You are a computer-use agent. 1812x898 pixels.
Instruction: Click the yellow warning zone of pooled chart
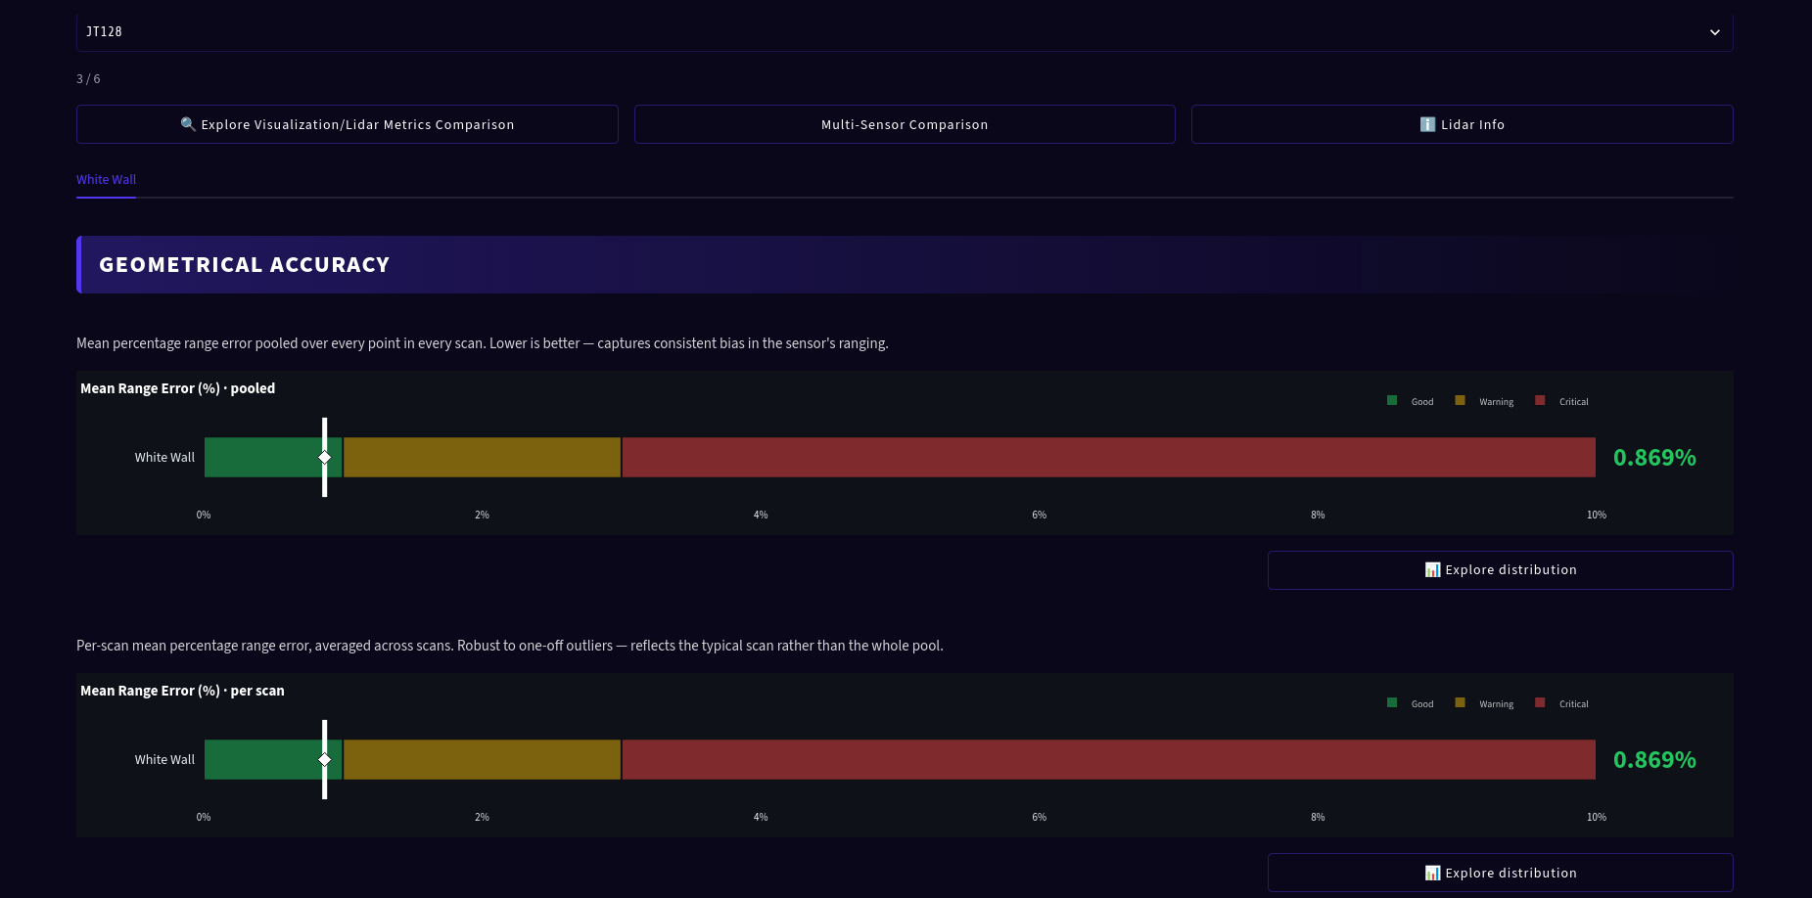coord(482,457)
